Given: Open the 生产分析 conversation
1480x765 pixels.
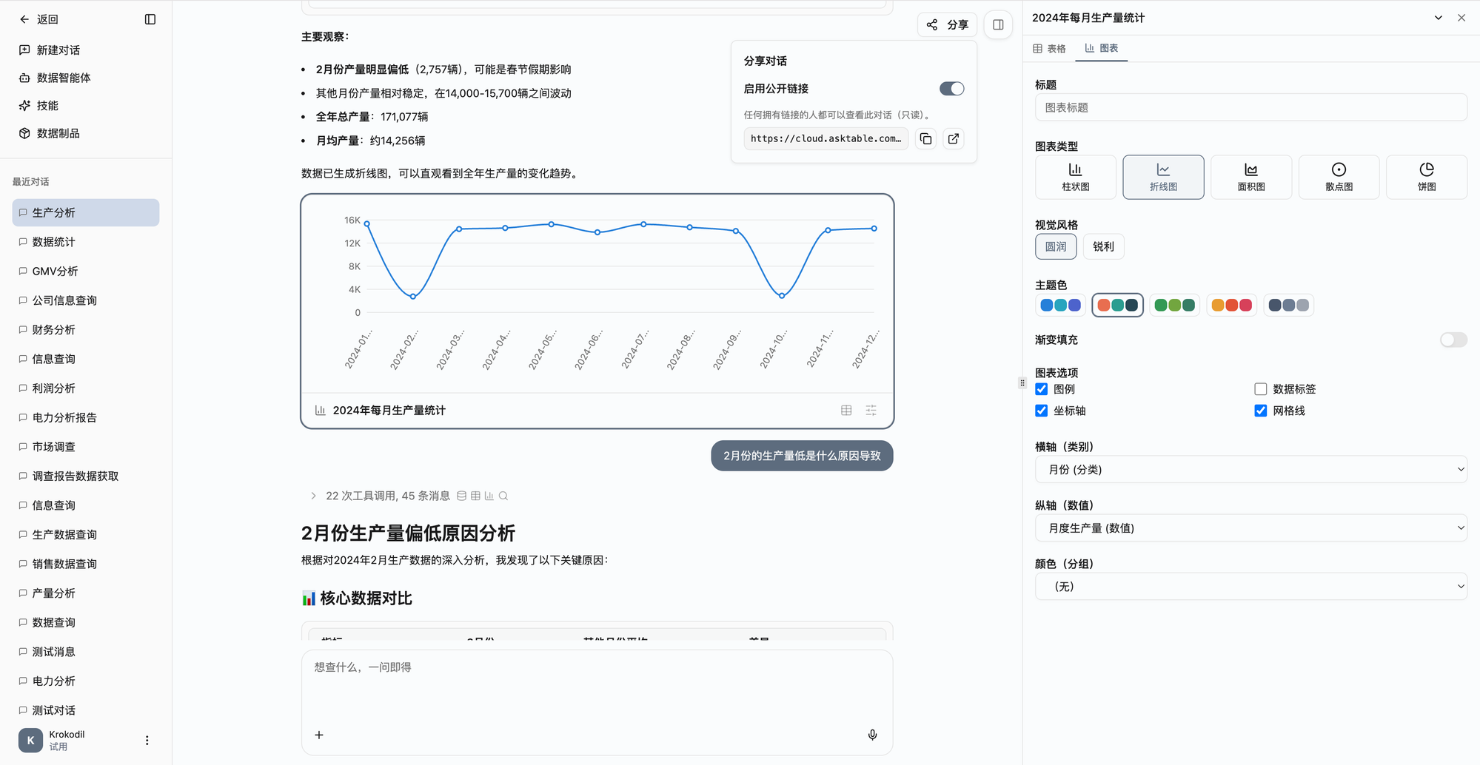Looking at the screenshot, I should [53, 212].
